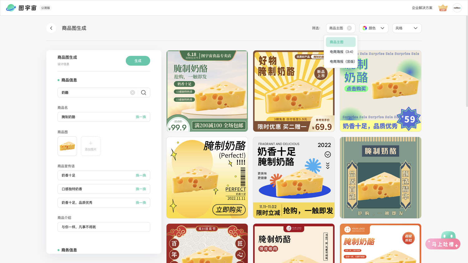Edit the 与你一样，凡事不将就 intro field
The height and width of the screenshot is (263, 468).
(104, 227)
